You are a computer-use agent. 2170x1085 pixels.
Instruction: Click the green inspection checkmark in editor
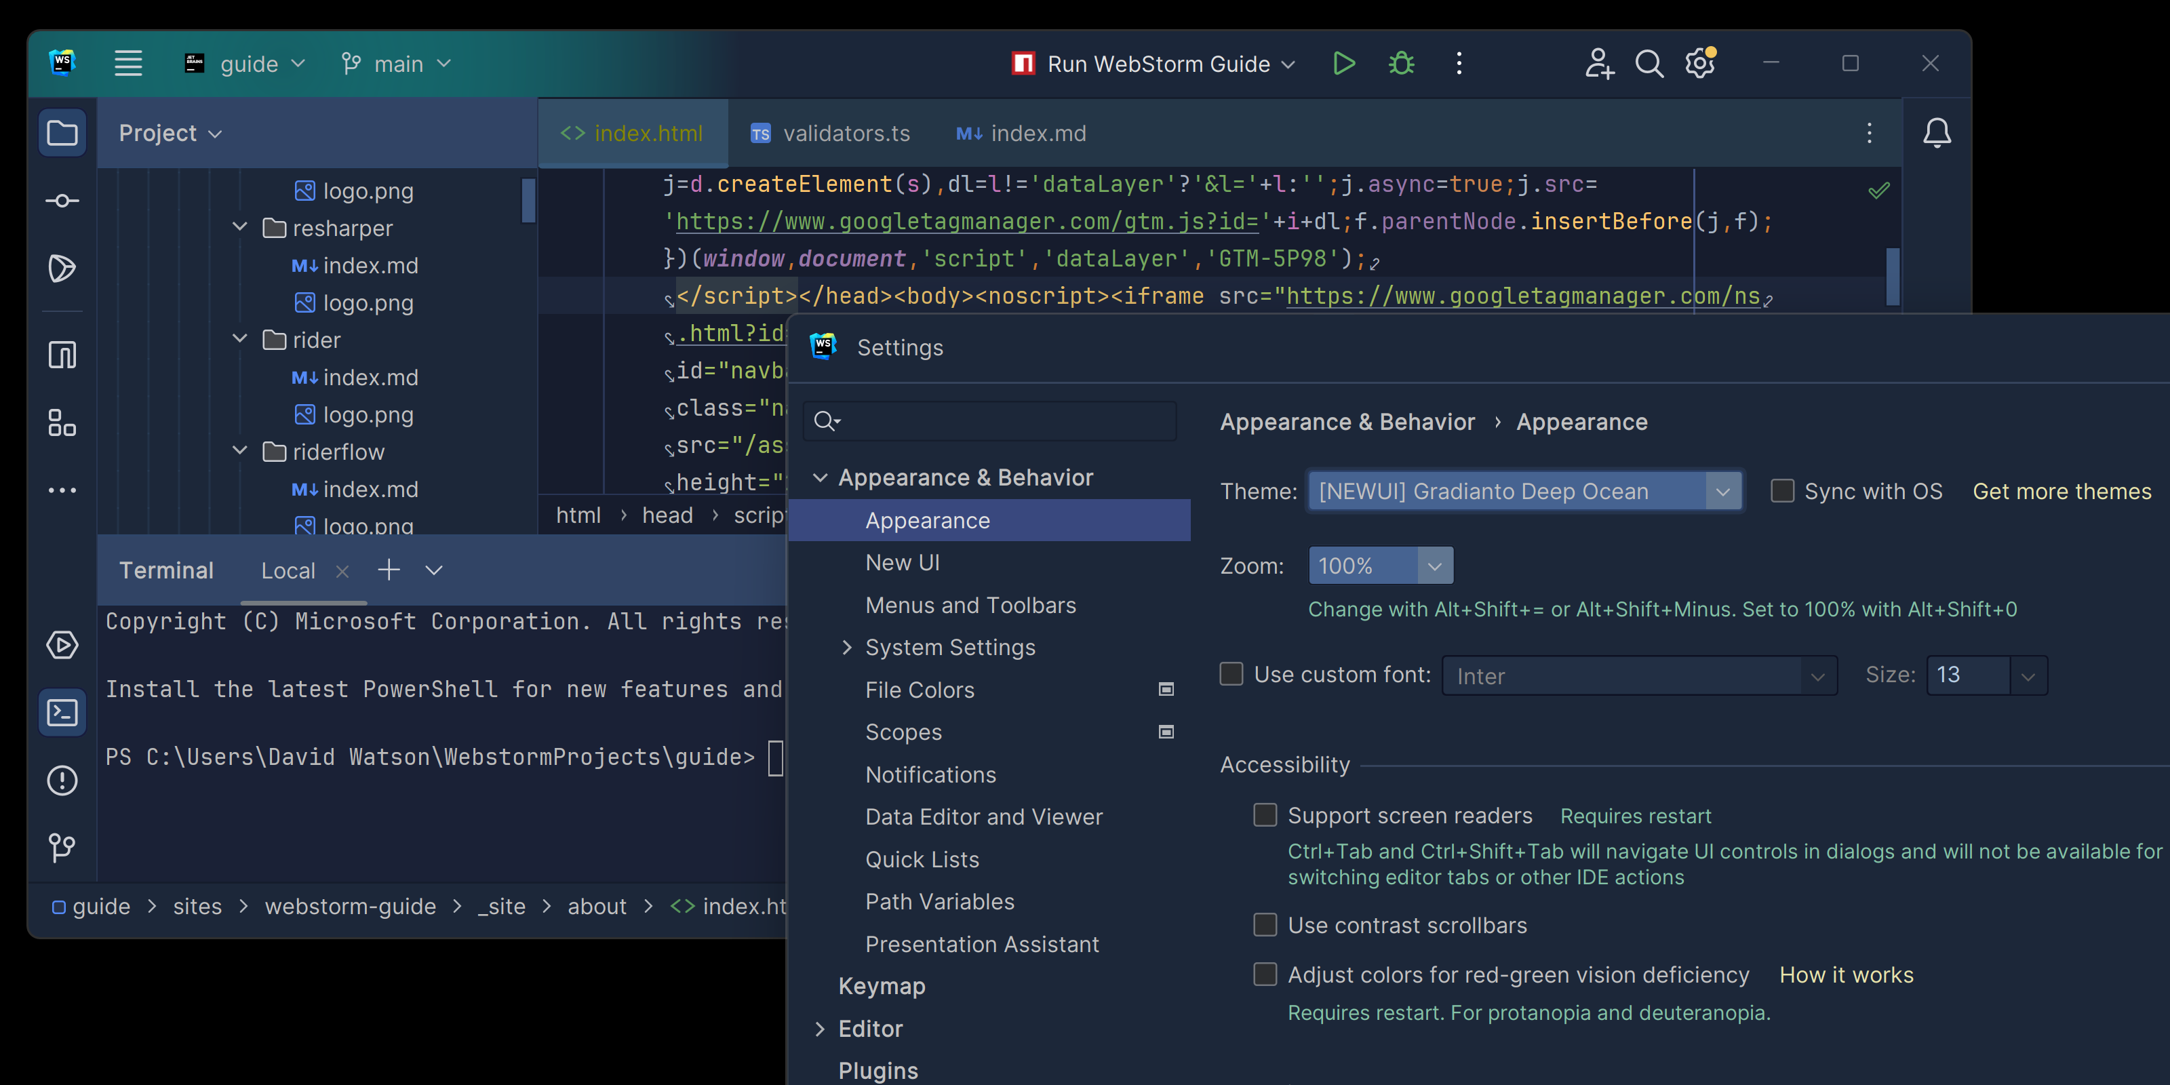(1878, 191)
